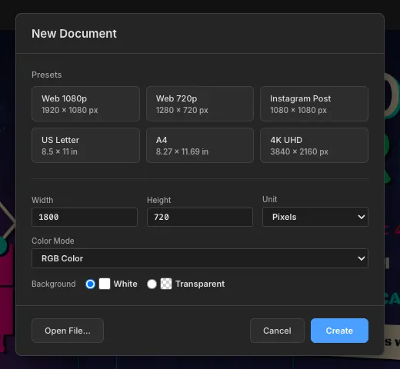This screenshot has width=400, height=369.
Task: Choose the Web 720p preset
Action: pos(200,104)
